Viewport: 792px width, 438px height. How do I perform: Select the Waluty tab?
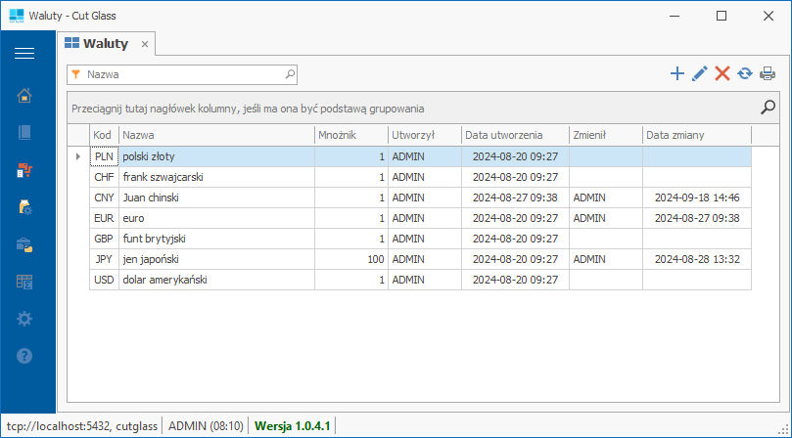(x=96, y=44)
